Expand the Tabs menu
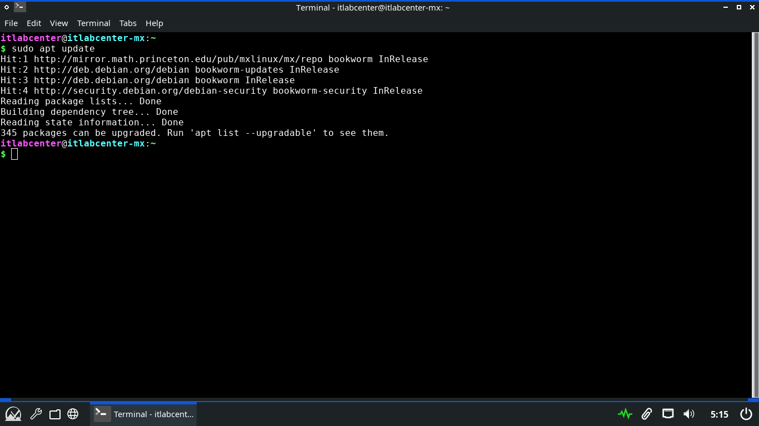Viewport: 759px width, 426px height. (128, 23)
